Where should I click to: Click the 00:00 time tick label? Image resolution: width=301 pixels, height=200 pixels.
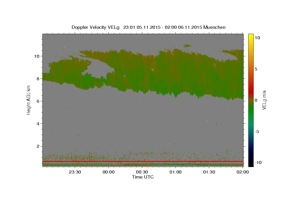coord(109,172)
